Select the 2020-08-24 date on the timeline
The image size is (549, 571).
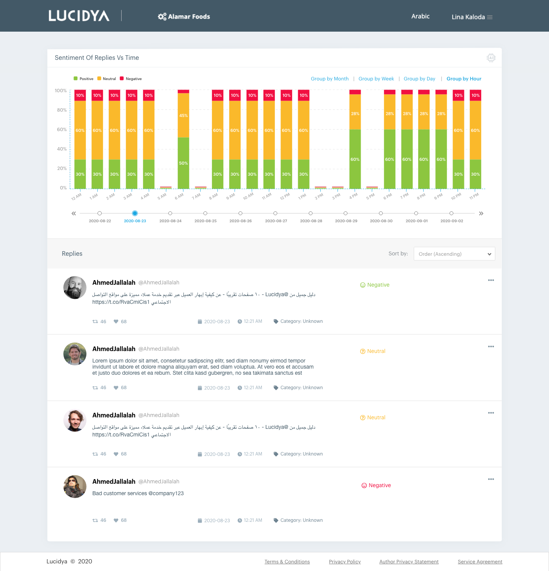(x=170, y=213)
